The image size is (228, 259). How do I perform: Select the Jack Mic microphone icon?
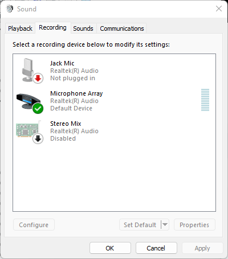[x=28, y=70]
